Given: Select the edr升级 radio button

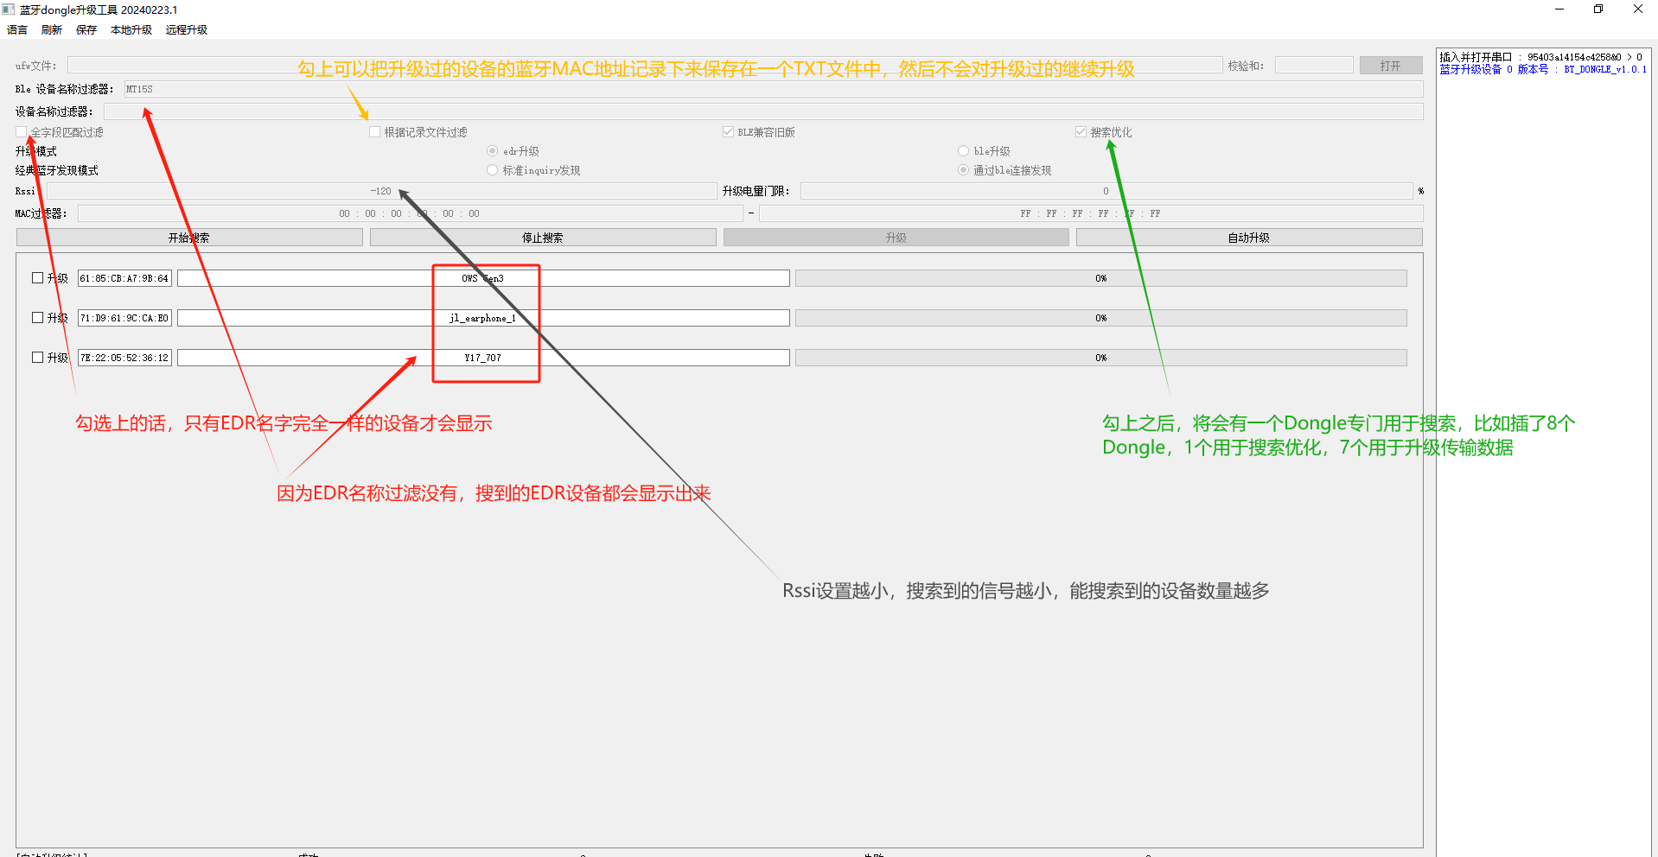Looking at the screenshot, I should coord(493,151).
